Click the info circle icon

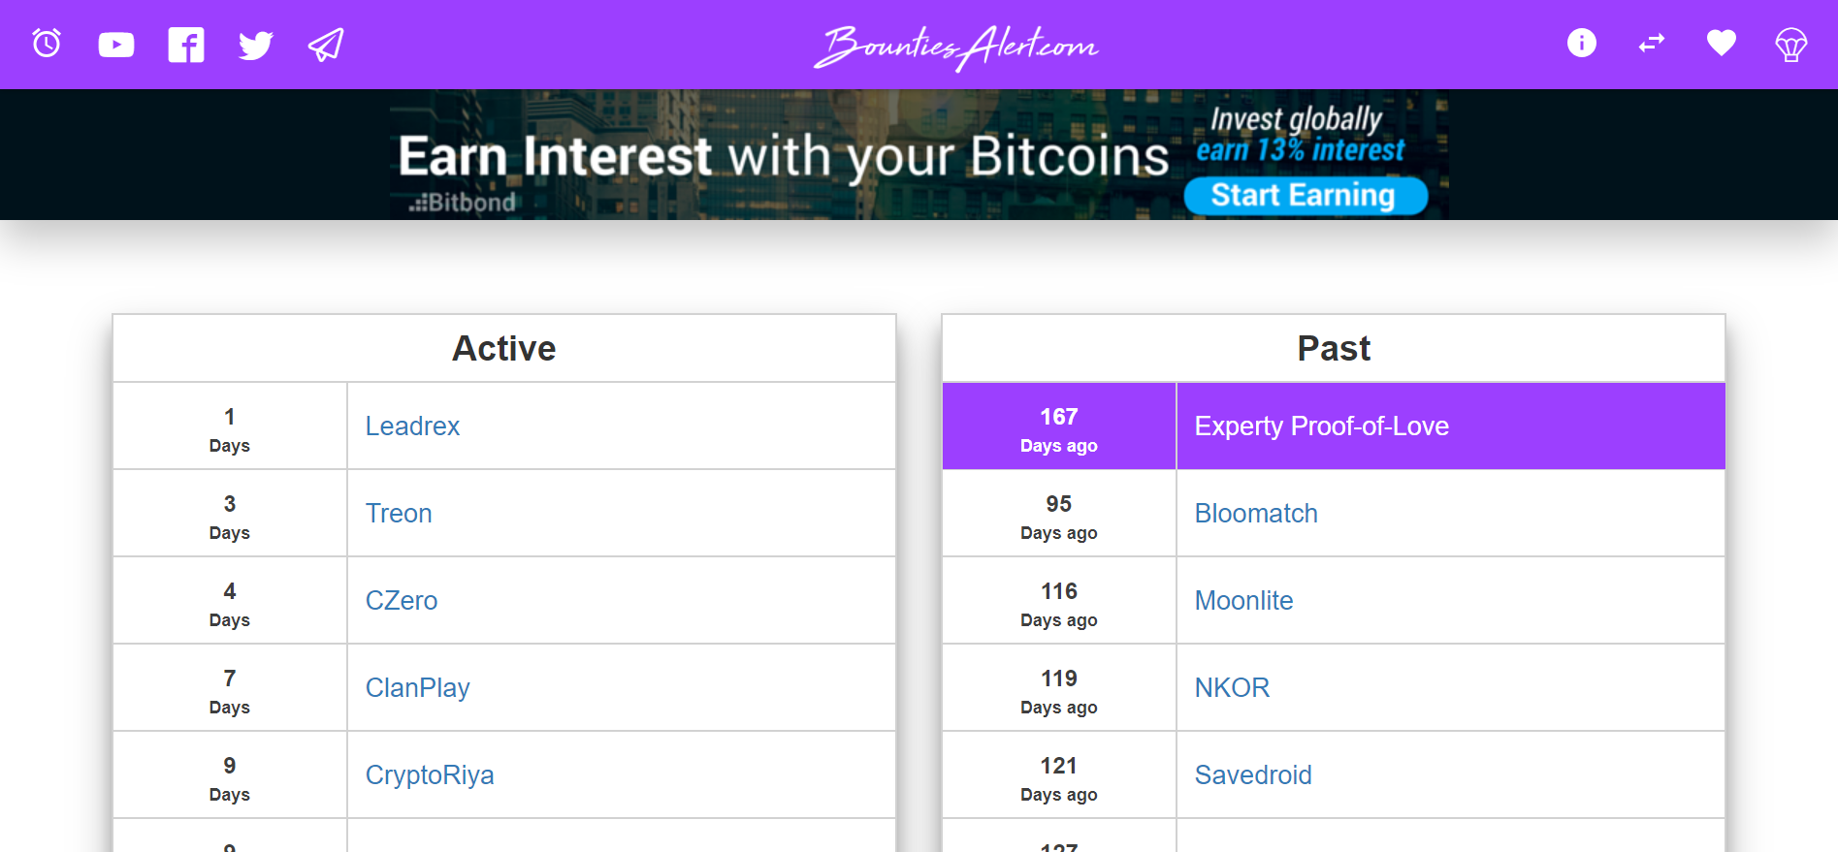1582,44
